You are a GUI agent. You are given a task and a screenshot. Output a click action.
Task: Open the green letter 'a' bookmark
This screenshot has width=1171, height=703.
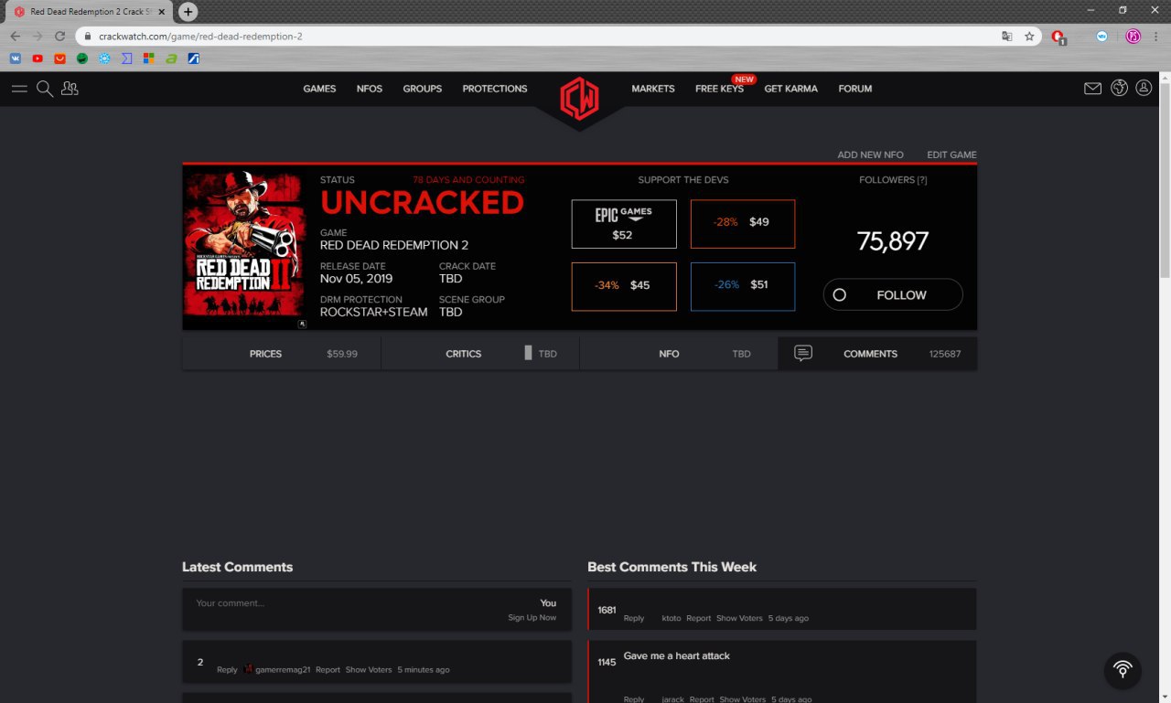pyautogui.click(x=171, y=59)
